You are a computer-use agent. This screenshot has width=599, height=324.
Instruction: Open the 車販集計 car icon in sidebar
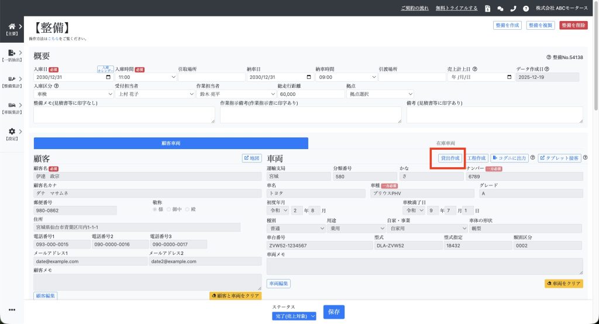pyautogui.click(x=12, y=105)
